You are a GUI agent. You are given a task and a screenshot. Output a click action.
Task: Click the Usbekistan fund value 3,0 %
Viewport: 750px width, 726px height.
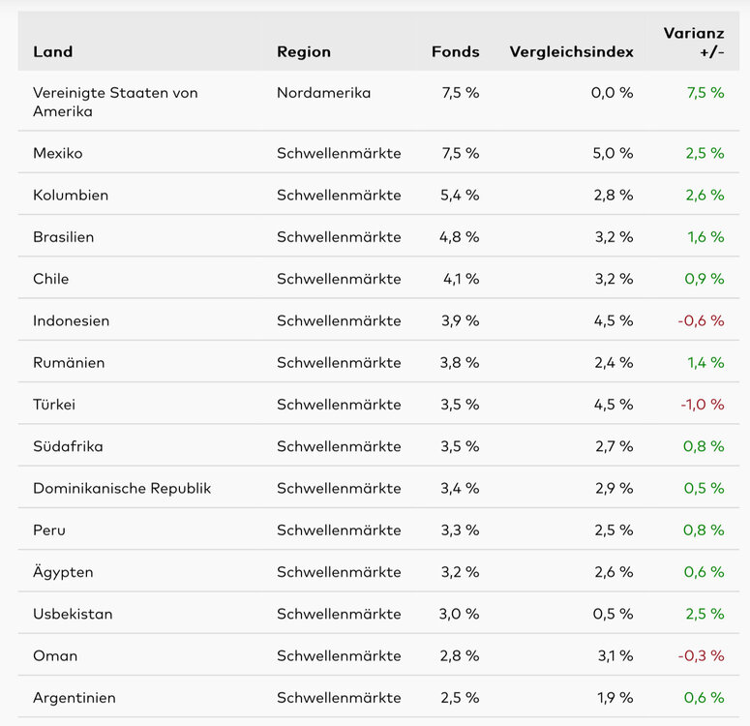459,614
